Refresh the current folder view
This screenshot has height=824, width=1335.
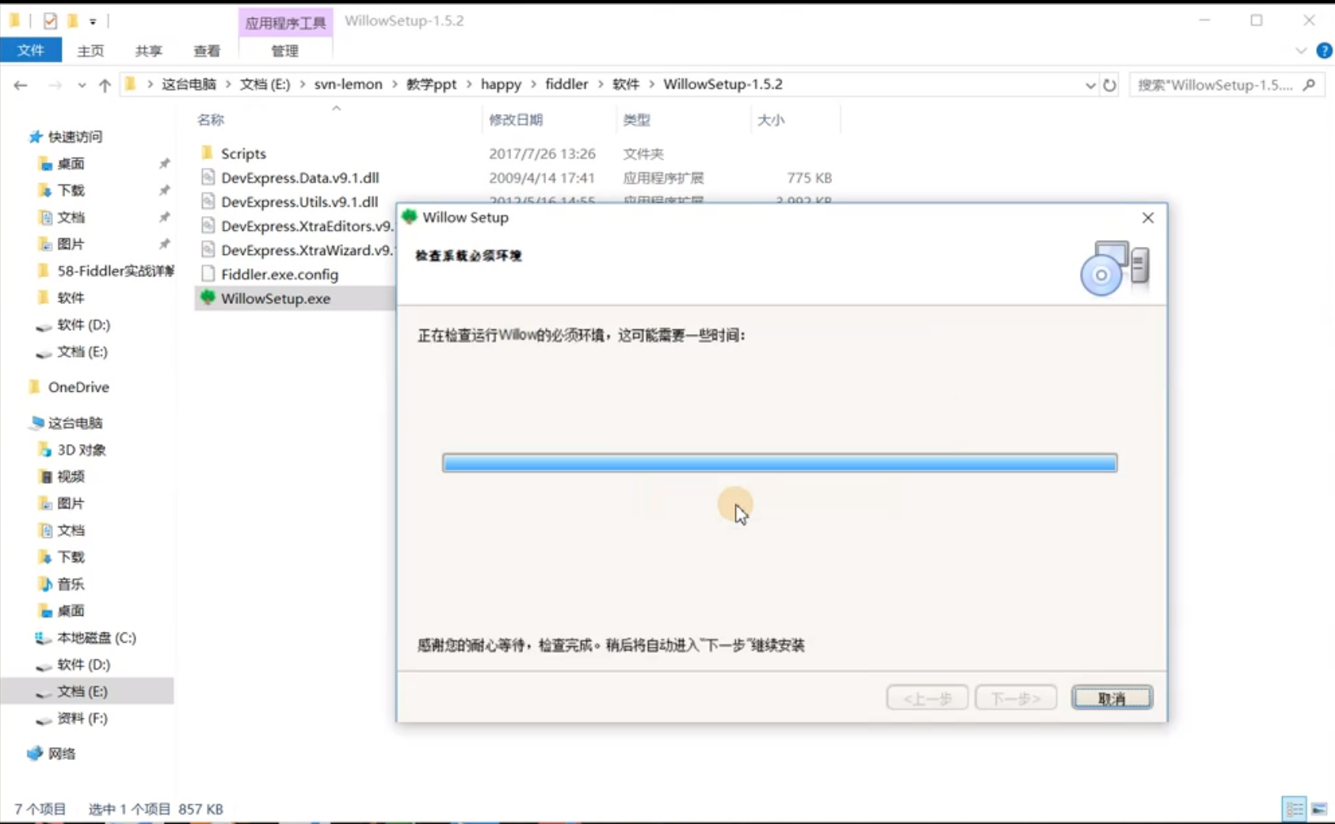coord(1109,85)
